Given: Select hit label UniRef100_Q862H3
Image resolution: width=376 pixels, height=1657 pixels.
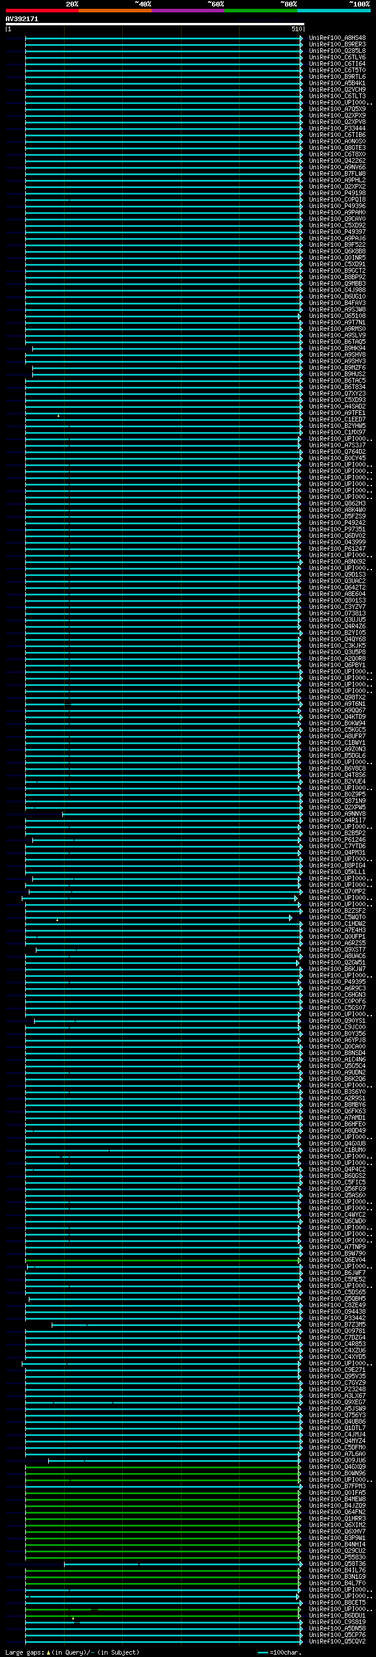Looking at the screenshot, I should coord(337,504).
